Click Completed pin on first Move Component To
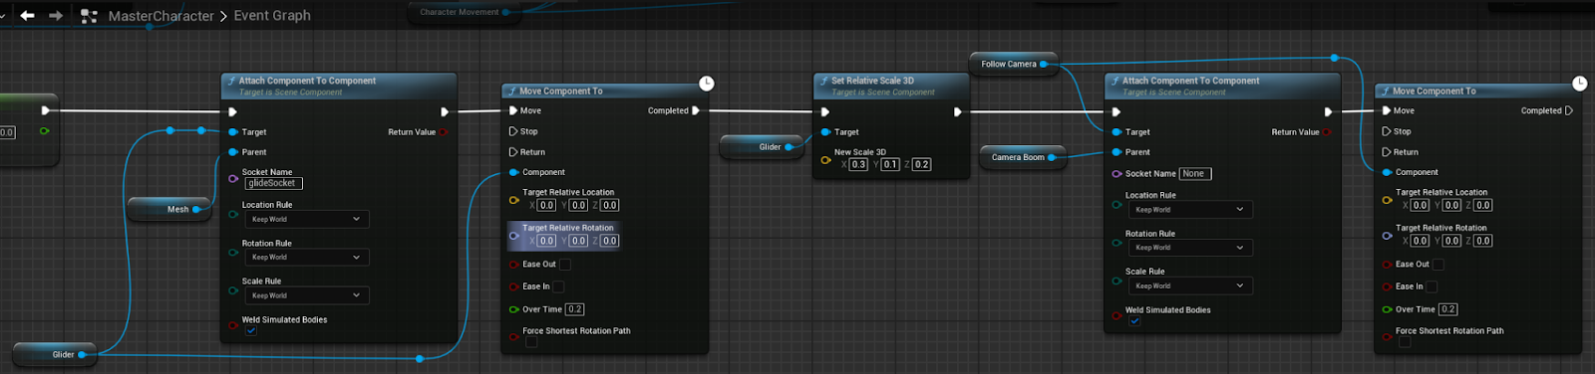The height and width of the screenshot is (374, 1595). point(696,110)
